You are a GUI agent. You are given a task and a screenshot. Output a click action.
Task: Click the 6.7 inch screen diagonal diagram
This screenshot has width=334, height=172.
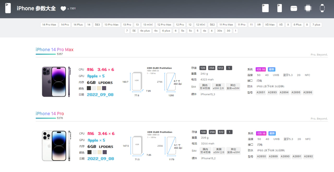coord(171,82)
